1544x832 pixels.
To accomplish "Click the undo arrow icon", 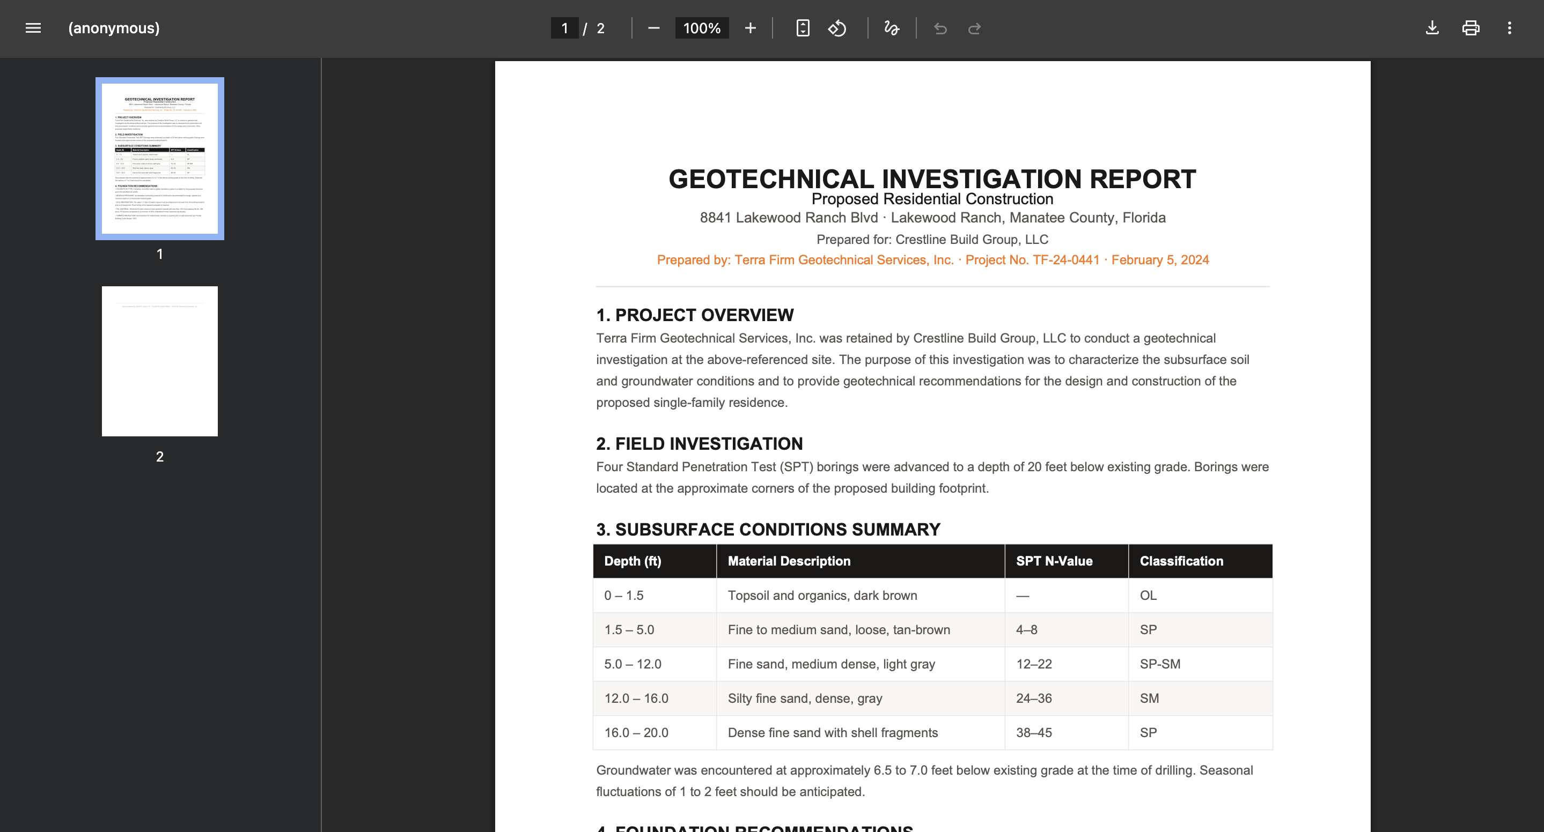I will click(x=940, y=28).
